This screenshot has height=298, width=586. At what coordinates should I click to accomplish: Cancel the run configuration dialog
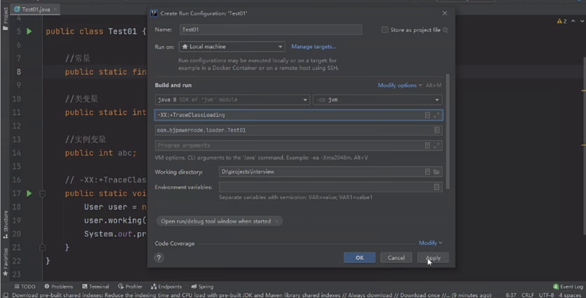tap(396, 258)
